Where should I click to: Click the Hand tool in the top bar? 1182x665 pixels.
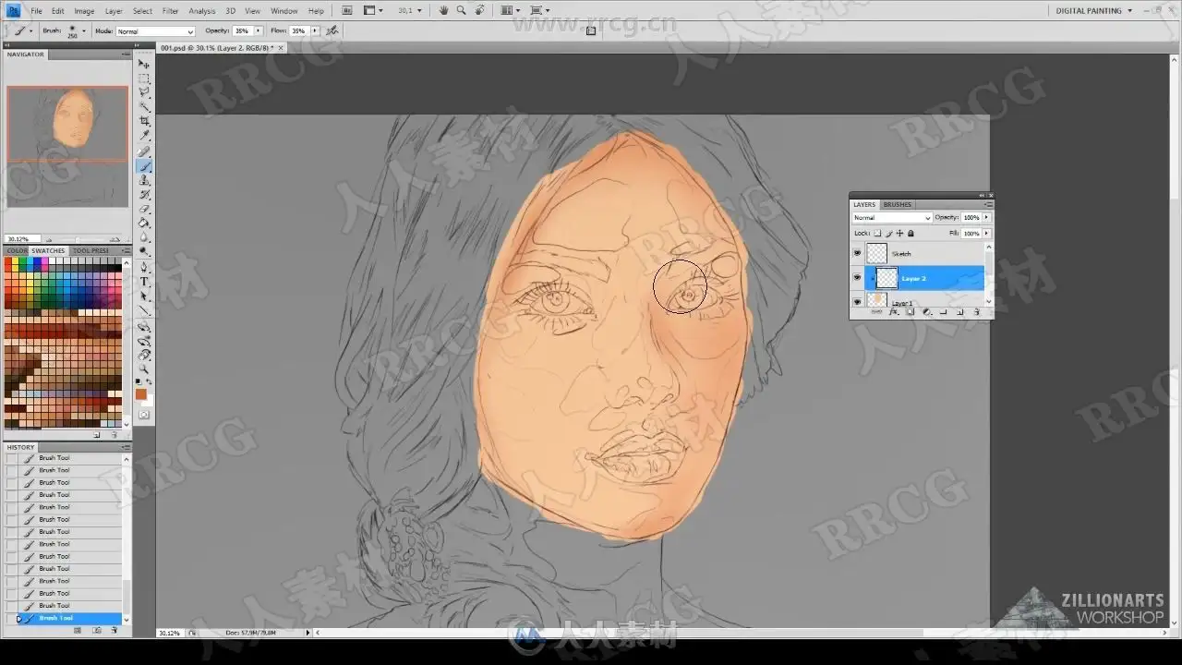coord(443,11)
